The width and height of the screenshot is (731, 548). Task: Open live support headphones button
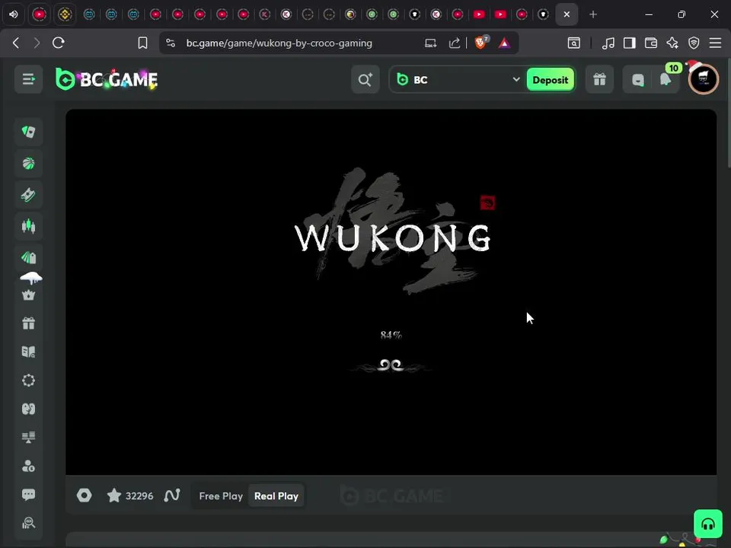707,524
